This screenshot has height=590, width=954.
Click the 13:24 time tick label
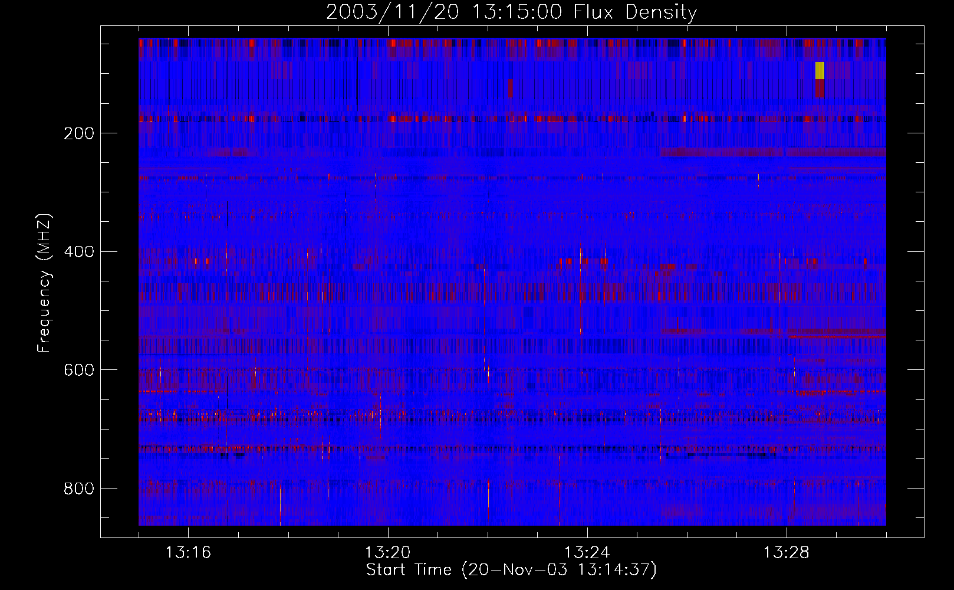[587, 552]
